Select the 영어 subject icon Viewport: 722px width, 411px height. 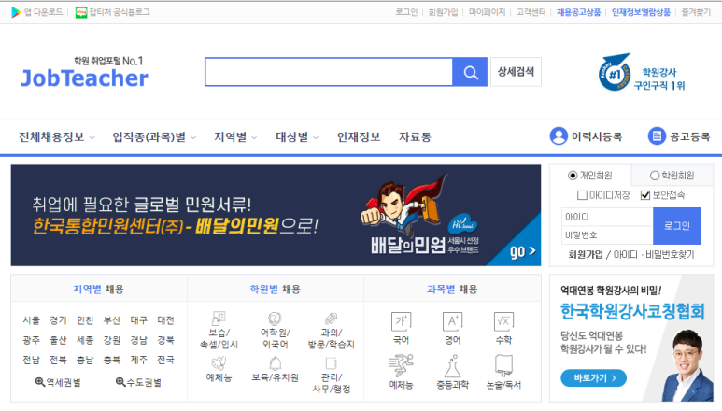[452, 321]
